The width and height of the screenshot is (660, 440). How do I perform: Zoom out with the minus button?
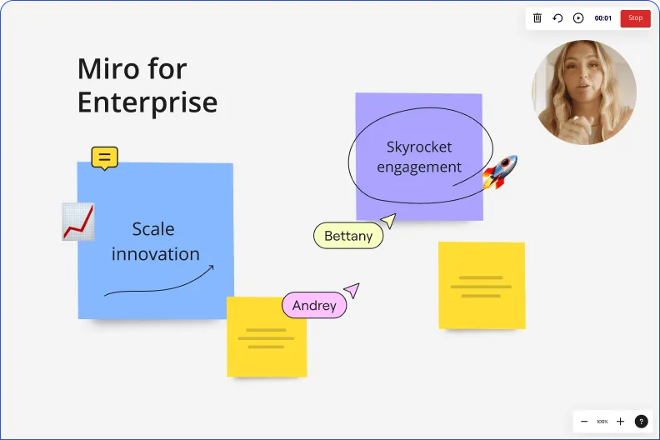(x=584, y=422)
